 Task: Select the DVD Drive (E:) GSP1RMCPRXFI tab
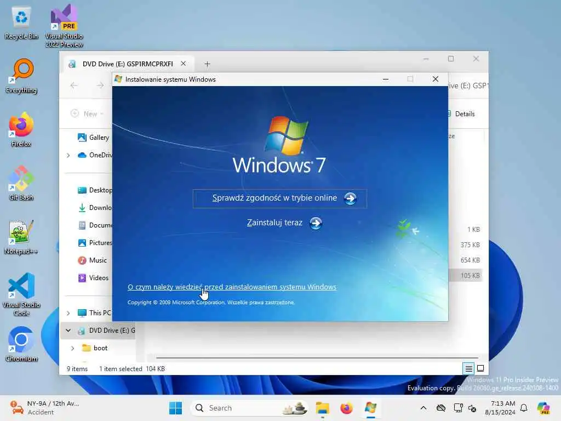pos(128,64)
